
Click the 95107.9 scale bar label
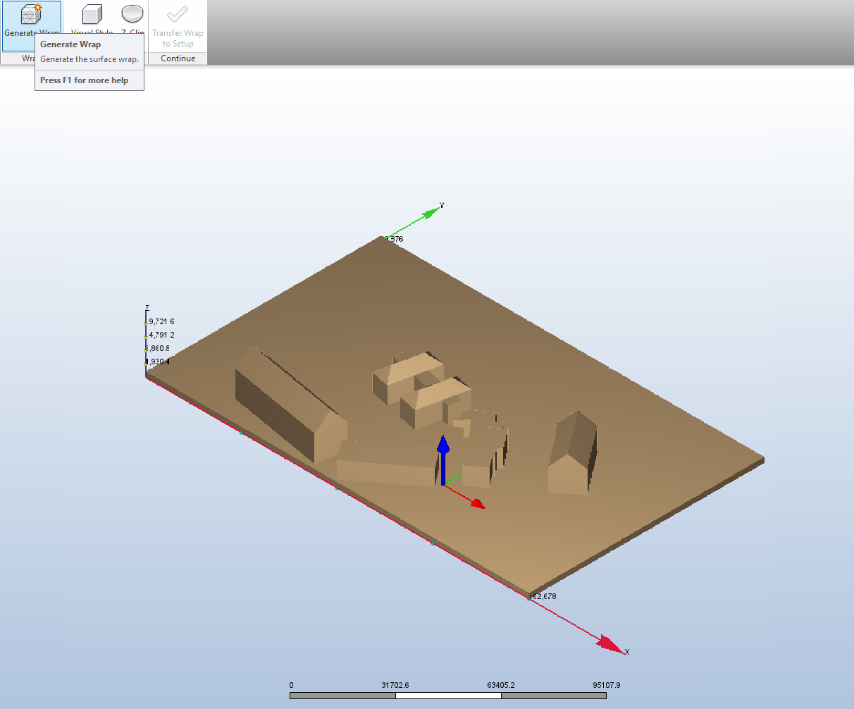606,685
